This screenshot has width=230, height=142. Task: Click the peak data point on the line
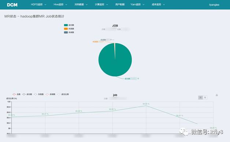146,106
